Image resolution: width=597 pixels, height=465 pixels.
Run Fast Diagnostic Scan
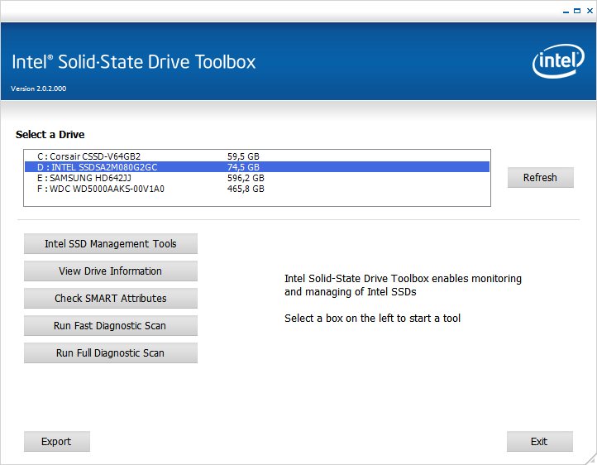pyautogui.click(x=111, y=326)
